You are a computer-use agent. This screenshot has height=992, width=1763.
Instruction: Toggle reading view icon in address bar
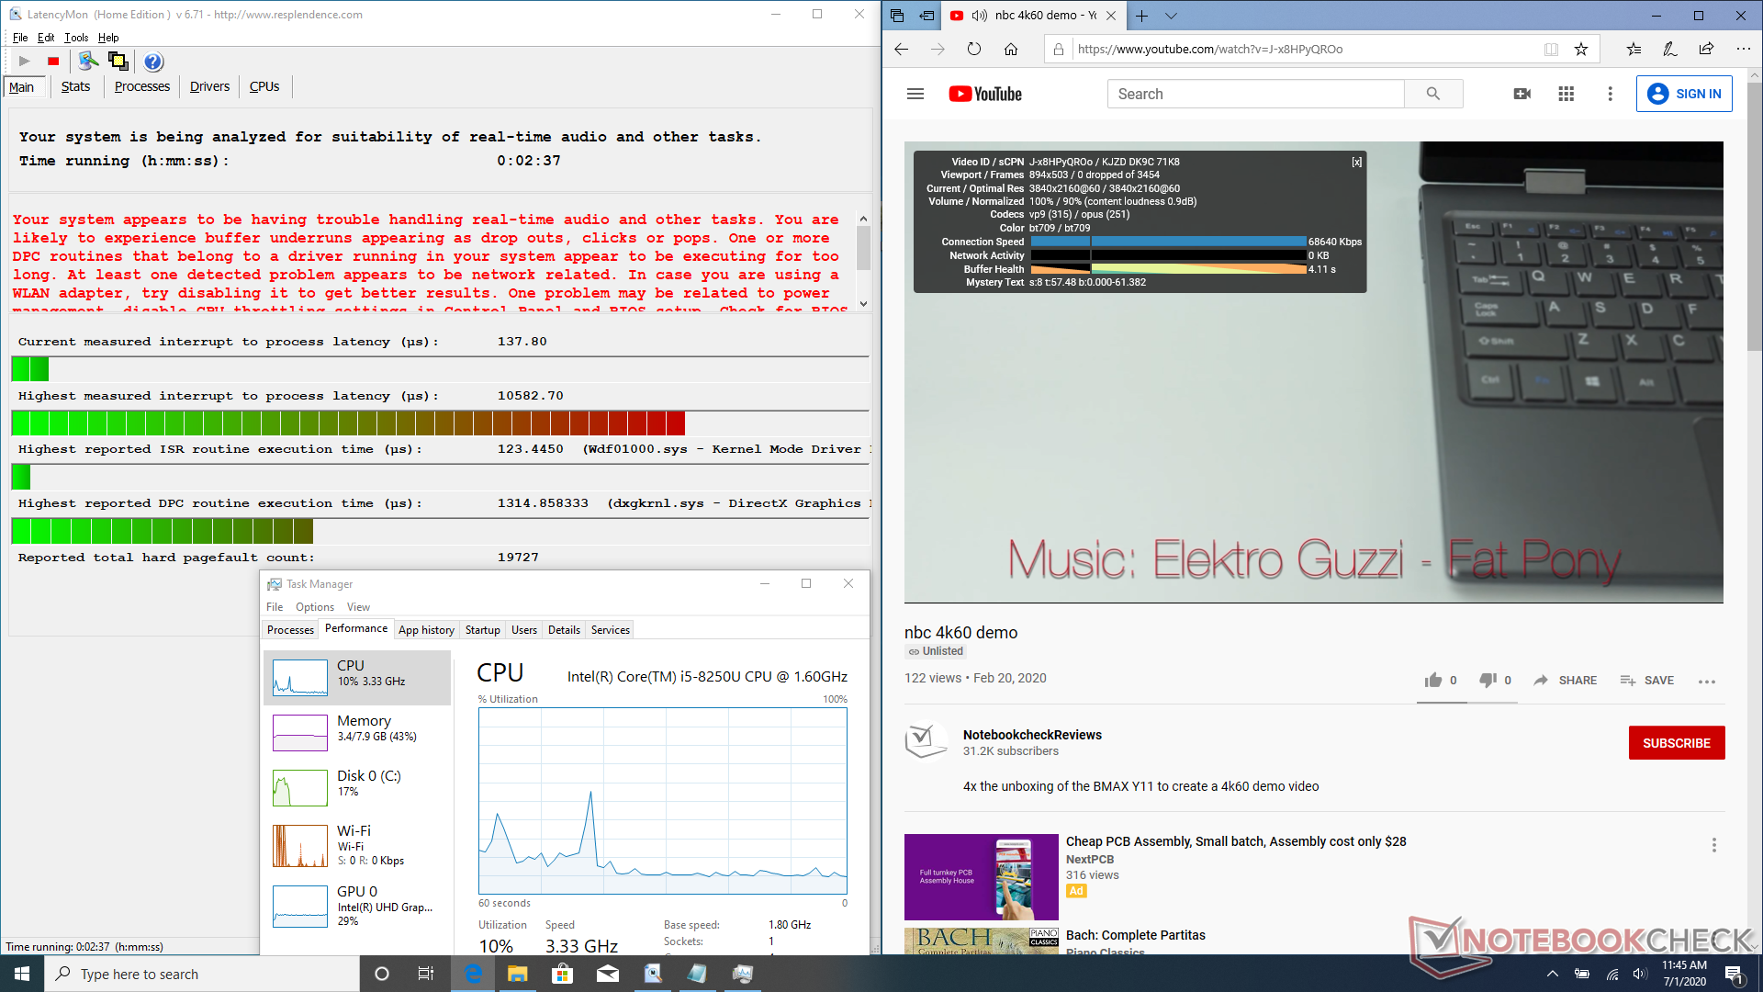1551,50
